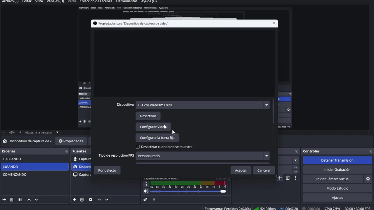Open the Vista menu
Viewport: 374px width, 210px height.
click(39, 1)
